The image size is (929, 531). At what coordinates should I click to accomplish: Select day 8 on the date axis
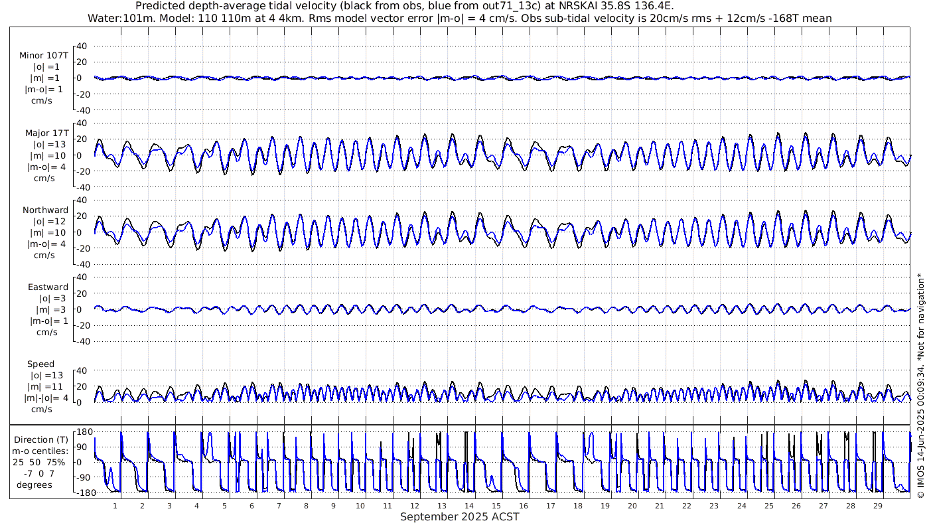click(306, 506)
